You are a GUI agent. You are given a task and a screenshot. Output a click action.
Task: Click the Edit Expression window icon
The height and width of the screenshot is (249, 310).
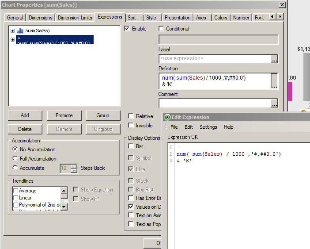167,117
